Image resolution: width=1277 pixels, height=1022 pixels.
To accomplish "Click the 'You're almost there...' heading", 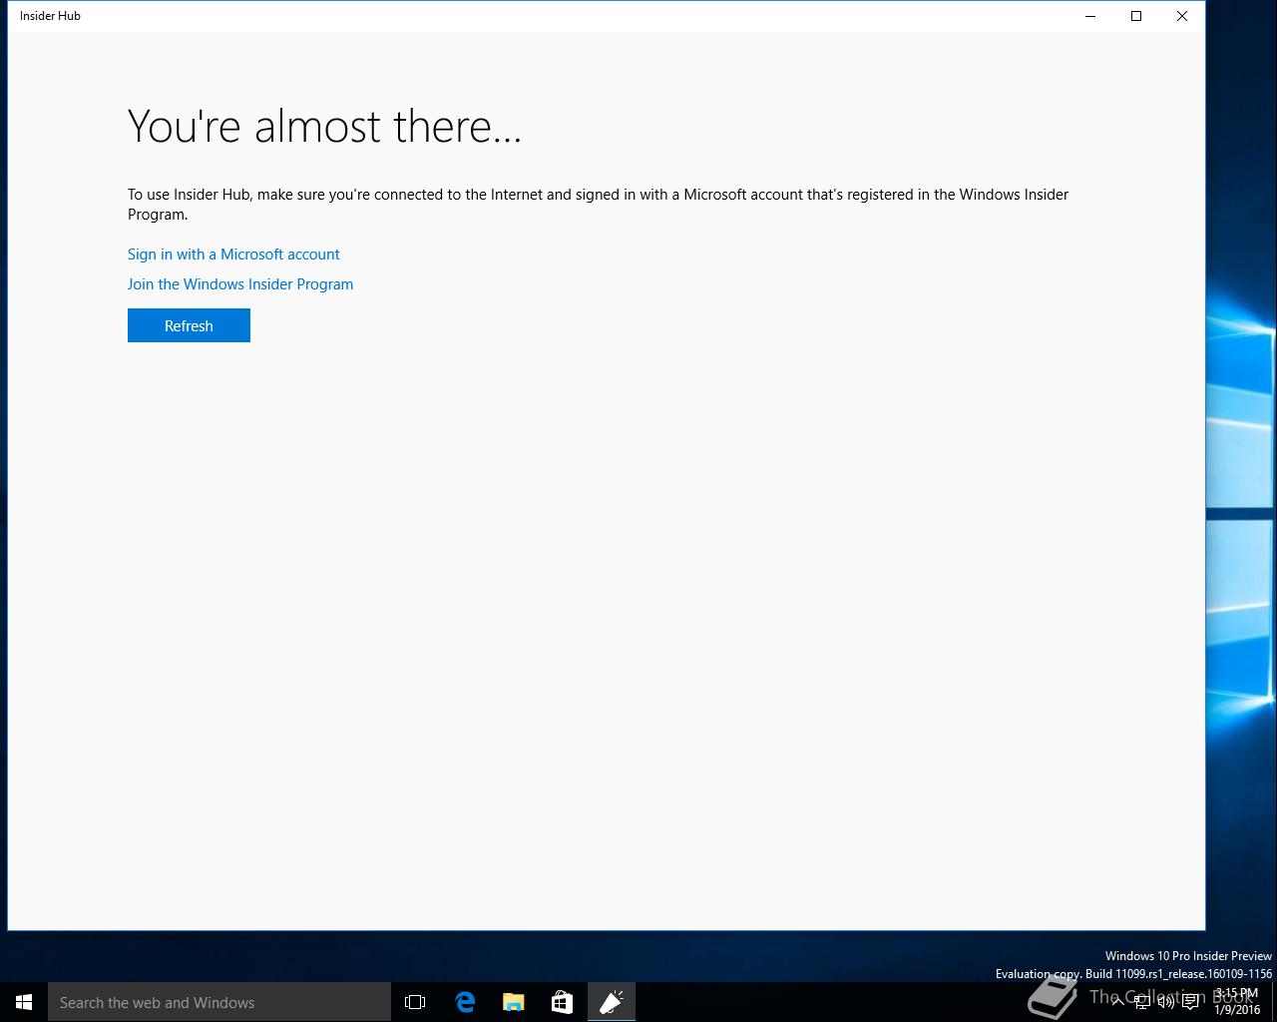I will 325,126.
